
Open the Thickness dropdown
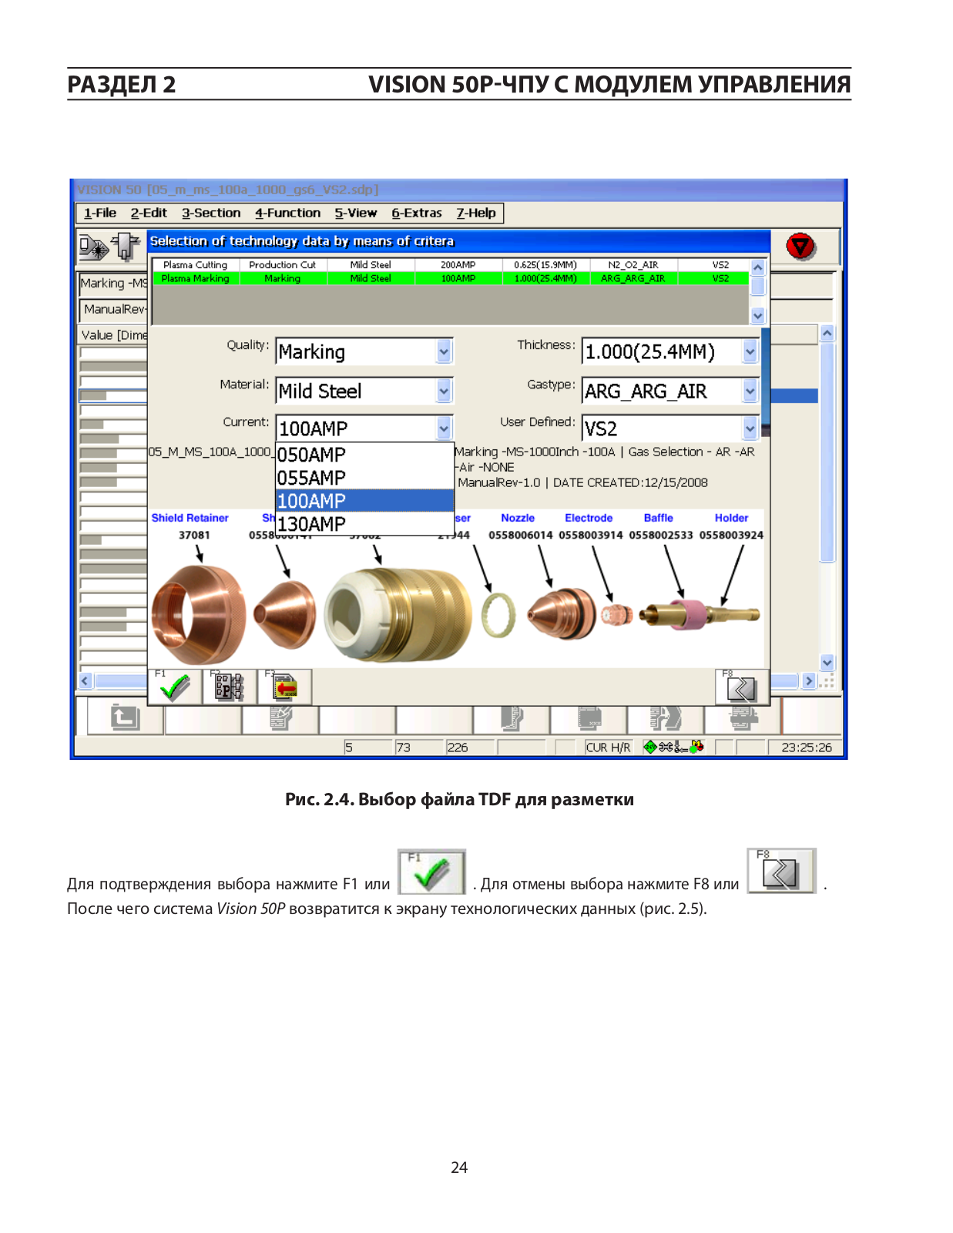click(x=750, y=352)
